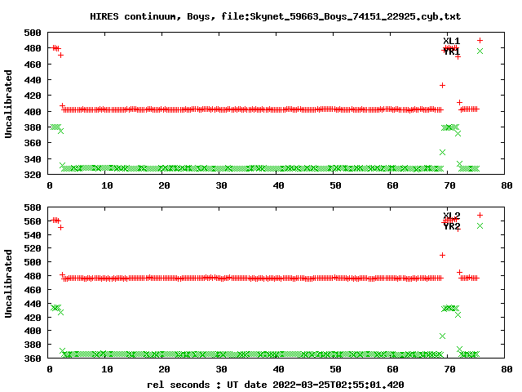Click the 30 tick label under the upper plot
This screenshot has height=392, width=522.
pyautogui.click(x=221, y=185)
